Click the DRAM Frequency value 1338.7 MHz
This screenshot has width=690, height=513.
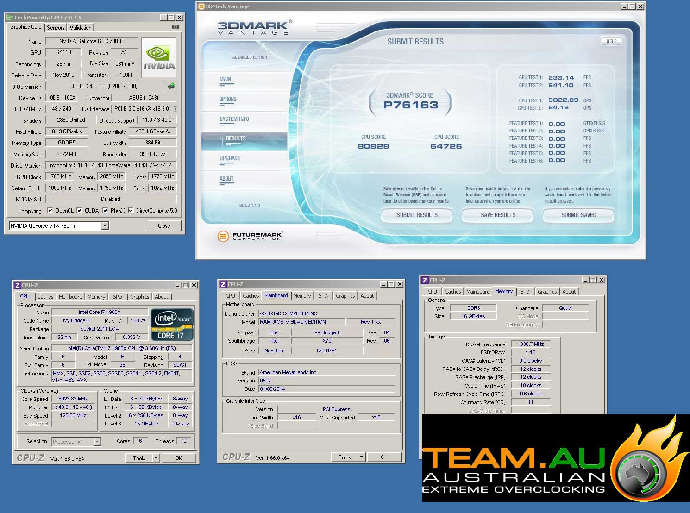tap(531, 344)
